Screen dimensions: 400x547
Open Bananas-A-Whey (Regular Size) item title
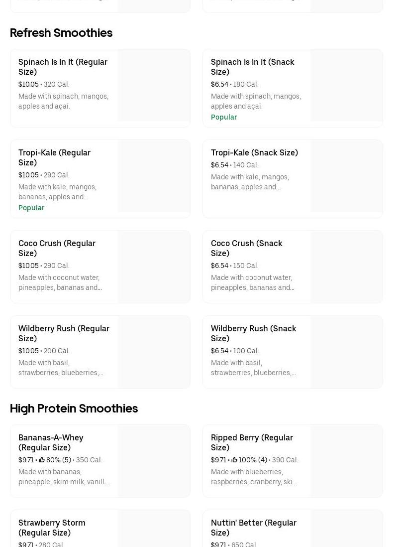click(51, 442)
